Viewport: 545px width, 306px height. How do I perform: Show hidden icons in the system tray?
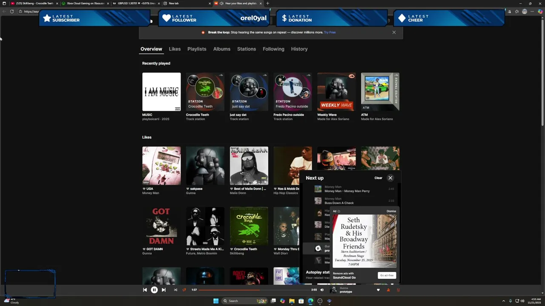[504, 301]
